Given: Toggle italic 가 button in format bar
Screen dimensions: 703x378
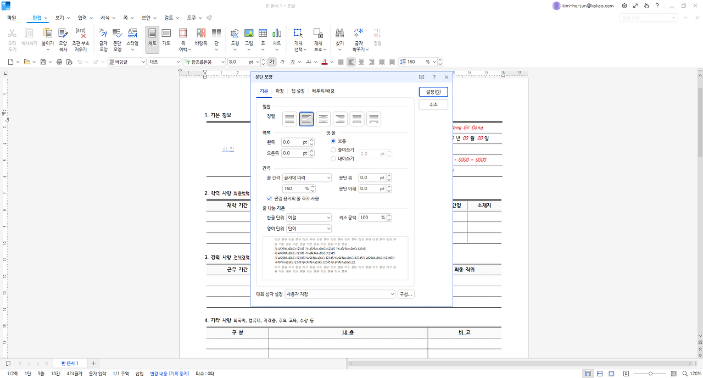Looking at the screenshot, I should click(x=282, y=62).
